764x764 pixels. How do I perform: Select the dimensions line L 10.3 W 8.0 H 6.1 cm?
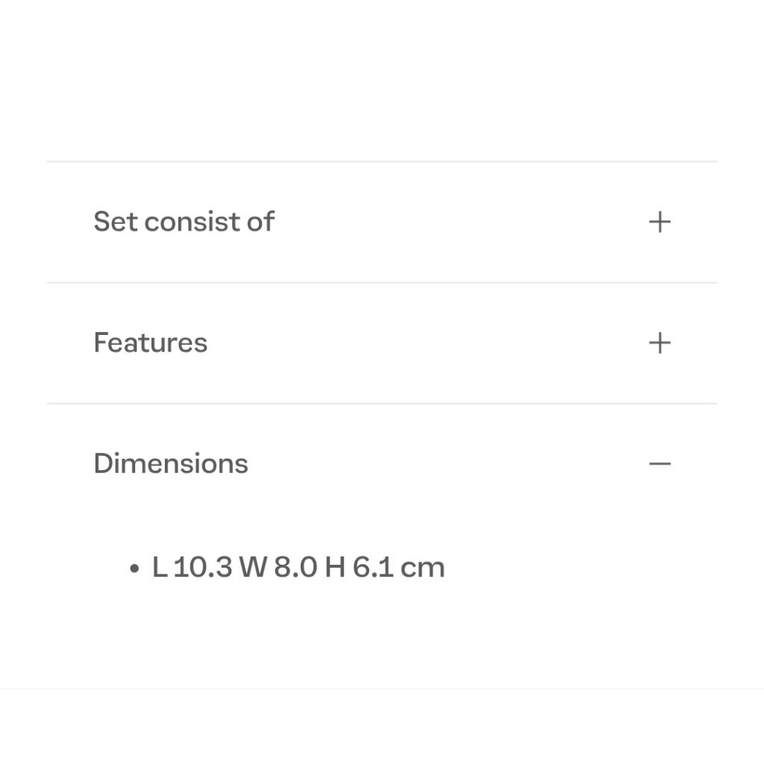pyautogui.click(x=298, y=567)
